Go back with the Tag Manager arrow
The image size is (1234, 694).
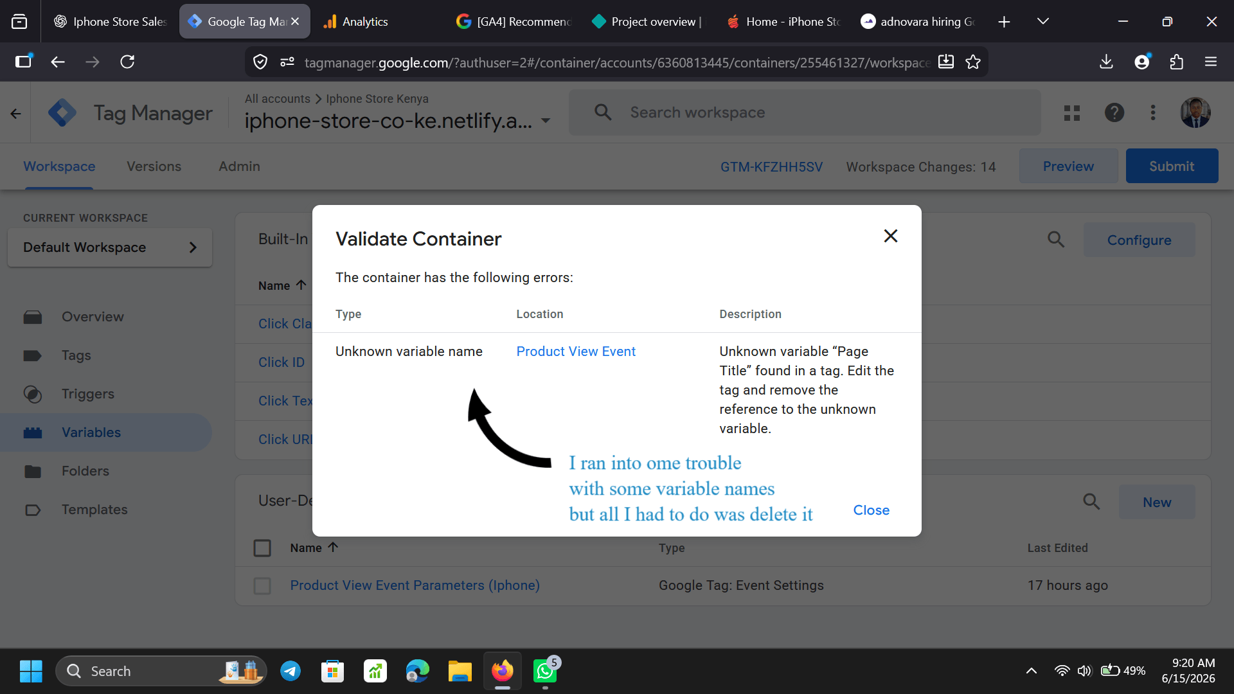coord(15,114)
